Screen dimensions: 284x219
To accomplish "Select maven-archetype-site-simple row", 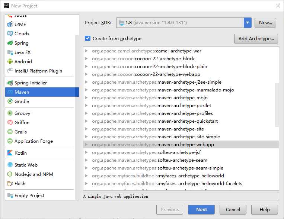I will tap(181, 137).
